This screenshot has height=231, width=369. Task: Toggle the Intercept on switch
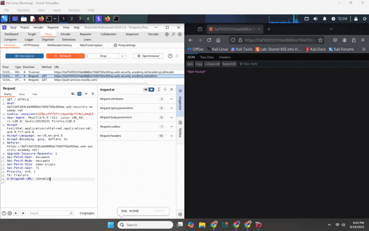point(25,56)
